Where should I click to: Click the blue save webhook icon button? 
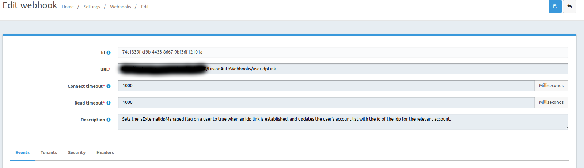555,7
